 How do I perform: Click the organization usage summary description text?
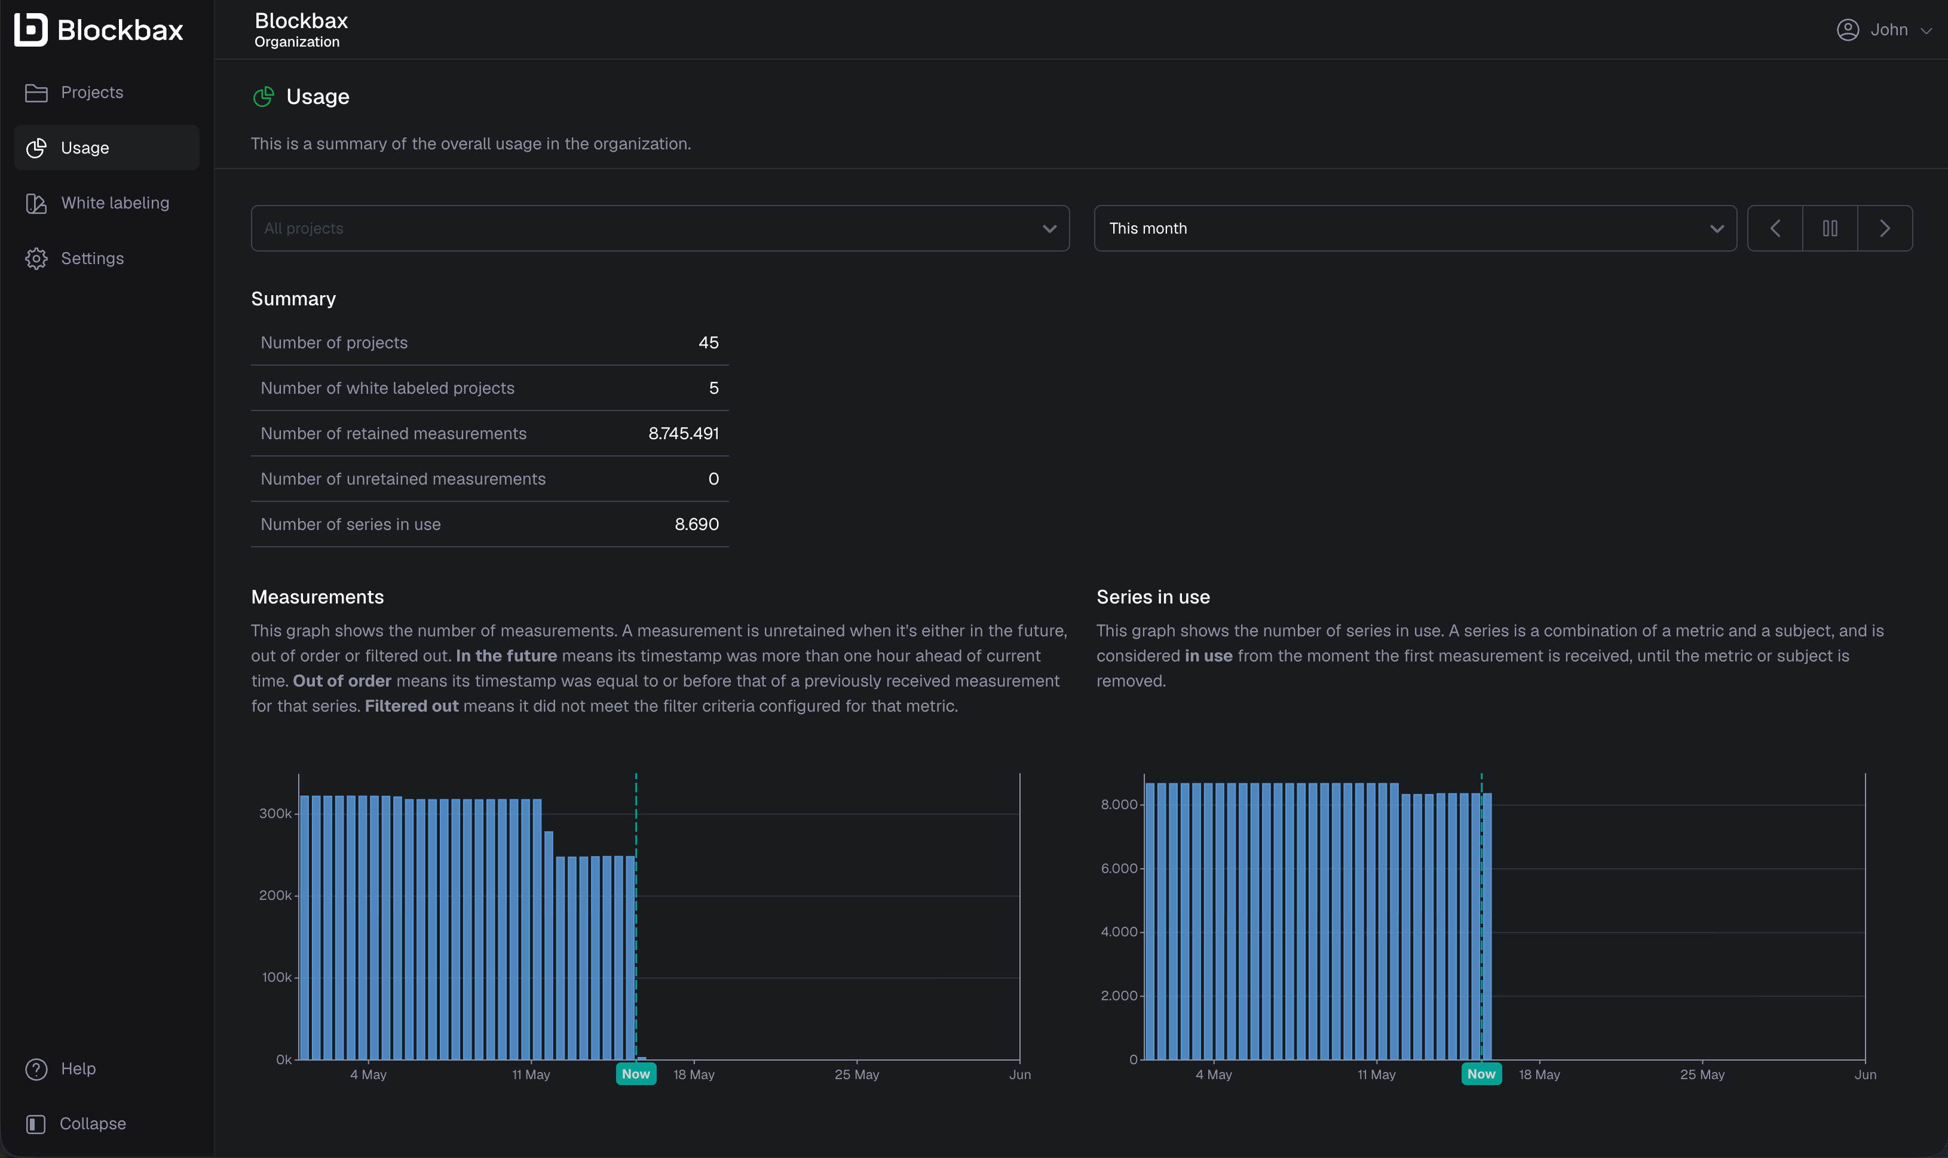(x=471, y=145)
